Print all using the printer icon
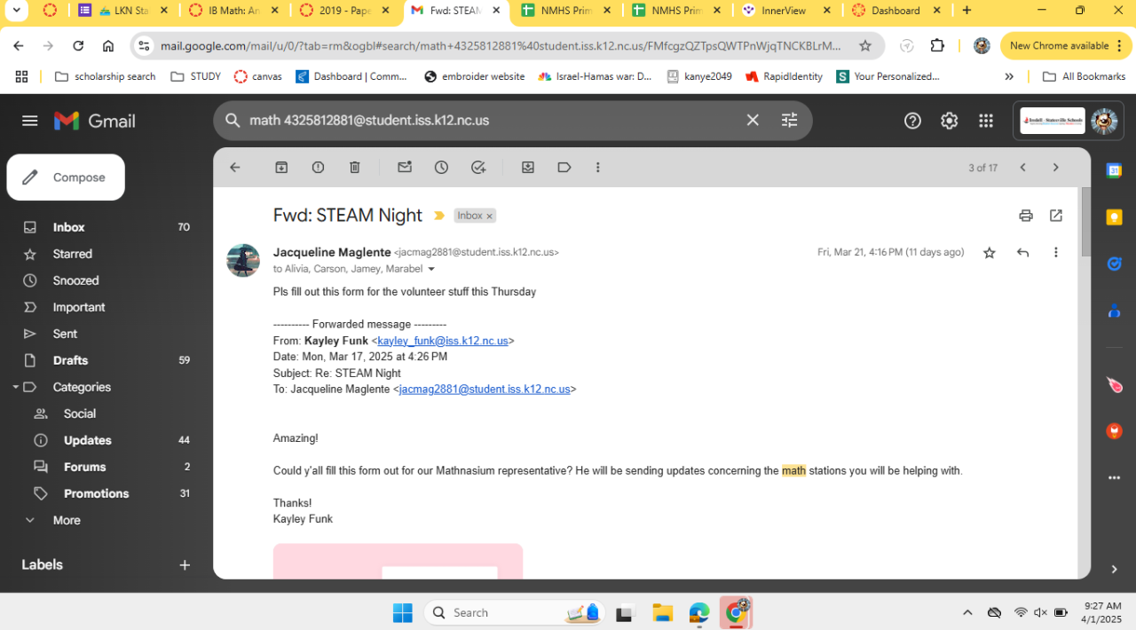The height and width of the screenshot is (630, 1136). (x=1026, y=216)
